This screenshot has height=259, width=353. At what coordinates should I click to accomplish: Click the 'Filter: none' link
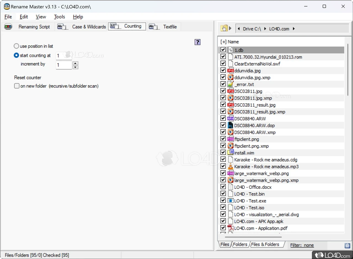coord(302,245)
